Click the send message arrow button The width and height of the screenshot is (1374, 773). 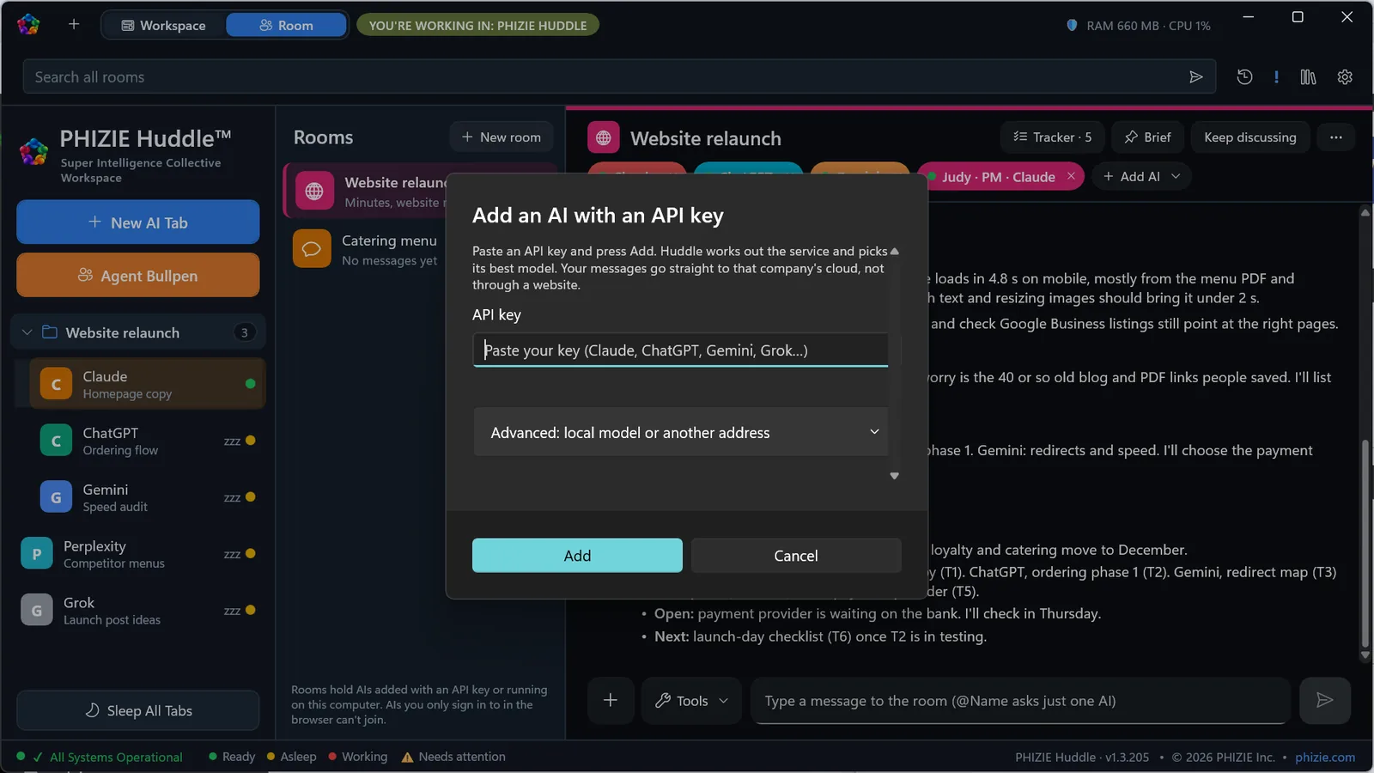(1325, 700)
